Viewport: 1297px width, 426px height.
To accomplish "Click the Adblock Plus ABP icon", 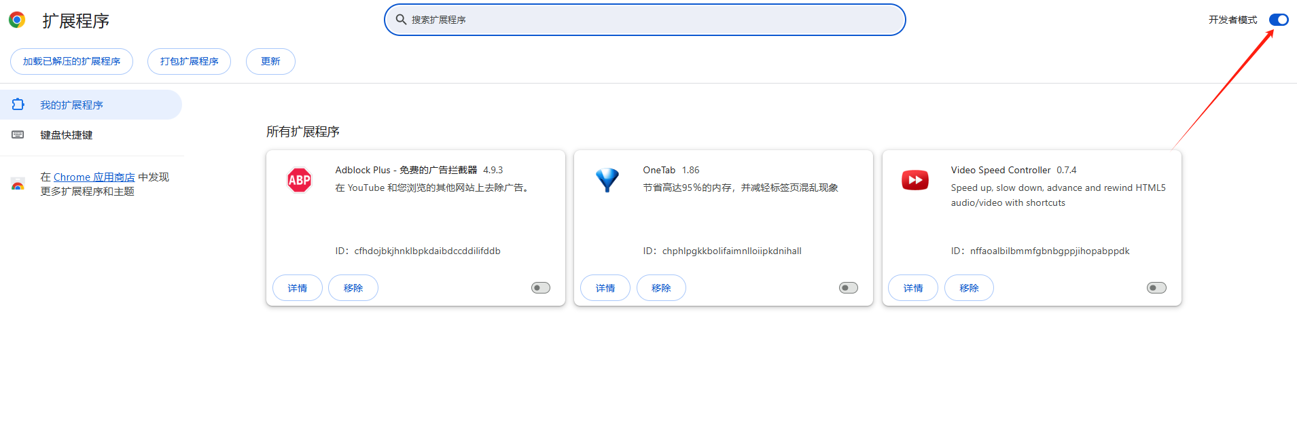I will 300,180.
